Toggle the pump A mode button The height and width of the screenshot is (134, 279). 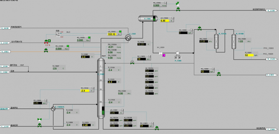[176, 57]
